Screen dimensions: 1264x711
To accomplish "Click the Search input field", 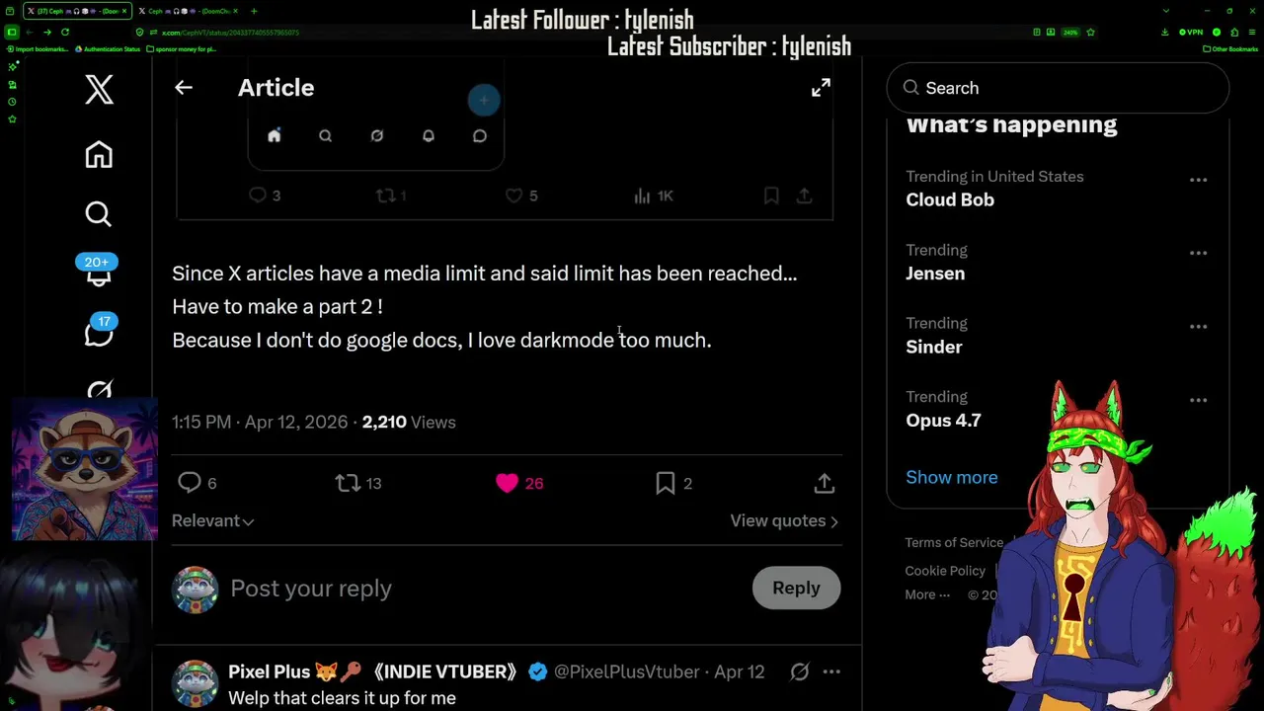I will tap(1066, 88).
